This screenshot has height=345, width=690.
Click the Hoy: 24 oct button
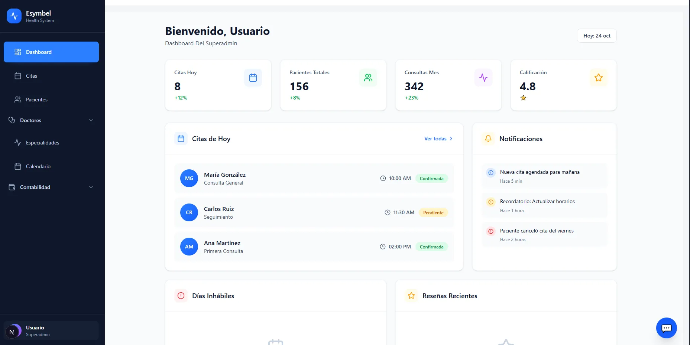(596, 36)
